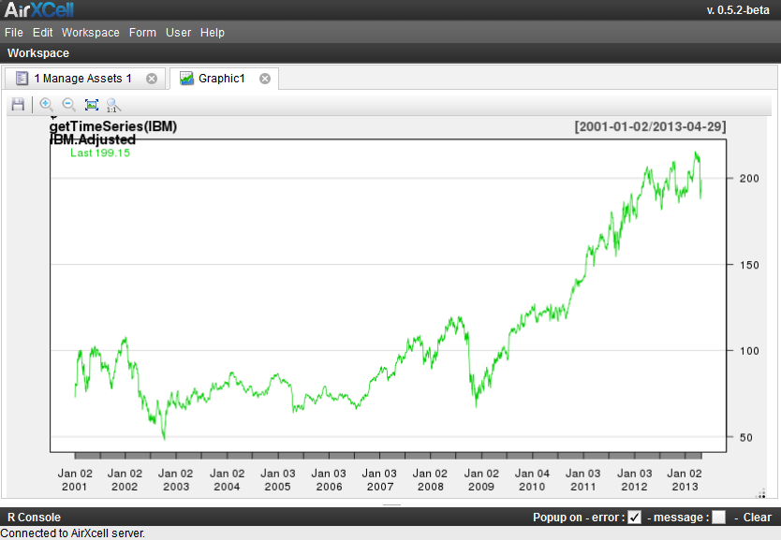Toggle the Popup on error checkbox
The height and width of the screenshot is (540, 781).
(634, 518)
